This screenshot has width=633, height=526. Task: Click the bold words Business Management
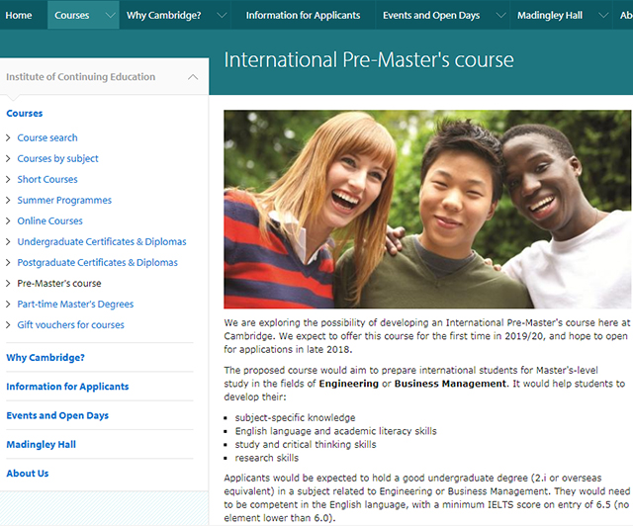tap(450, 384)
